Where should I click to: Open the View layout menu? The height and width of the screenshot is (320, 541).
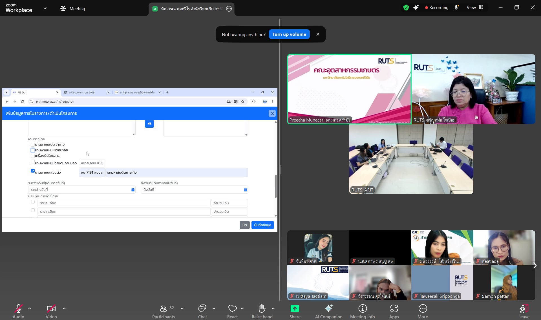pos(475,8)
